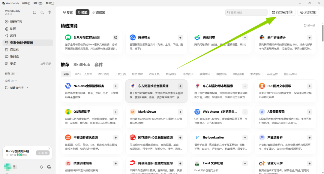Screen dimensions: 324x174
Task: Add the 鹅厂辟谣助手 skill with plus
Action: tap(310, 38)
